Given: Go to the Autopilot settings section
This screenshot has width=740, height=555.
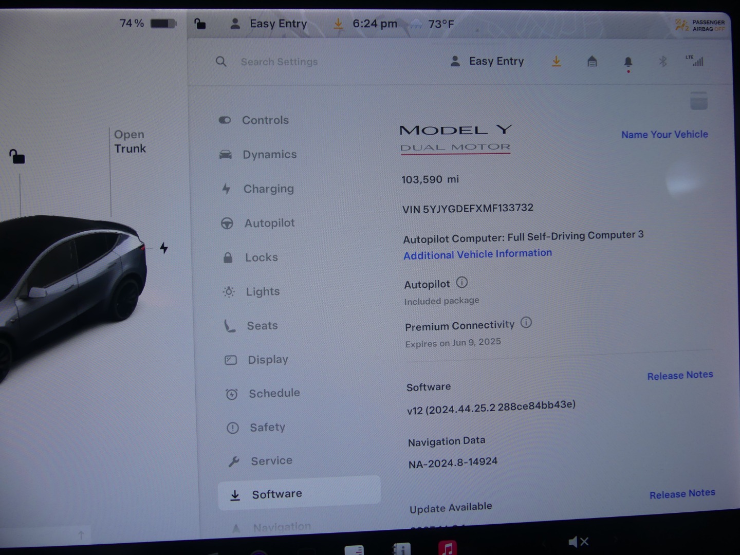Looking at the screenshot, I should click(269, 223).
